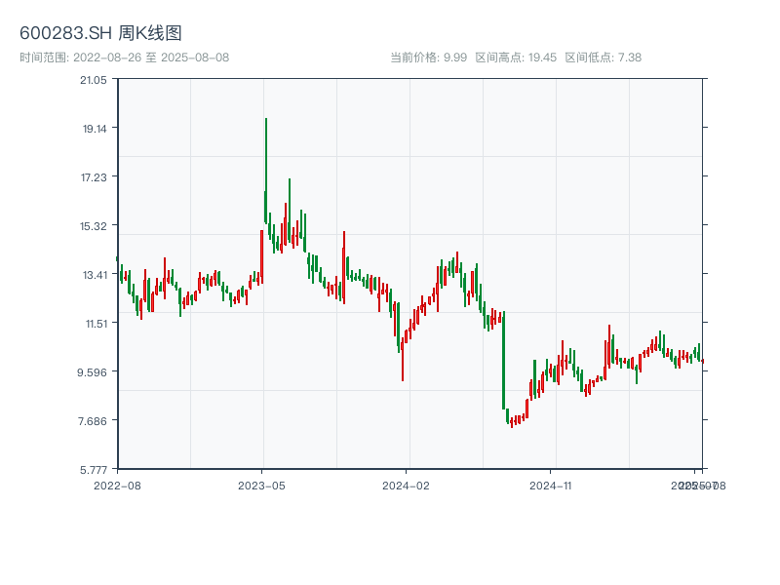
Task: Select the 2023-05 date on the x-axis
Action: tap(261, 485)
